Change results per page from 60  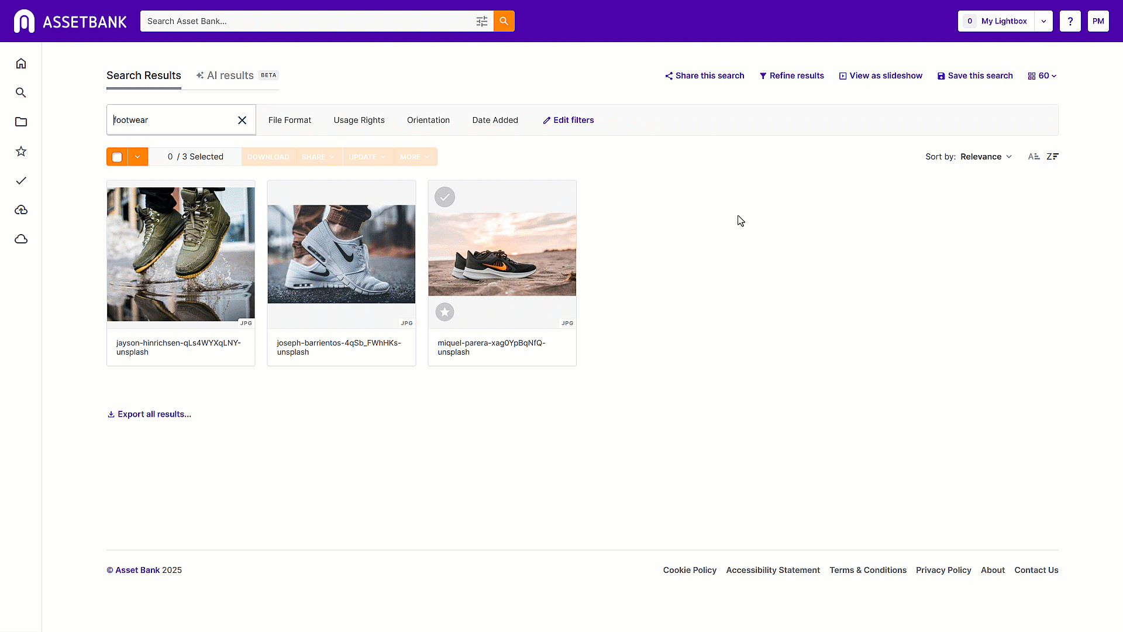point(1042,75)
